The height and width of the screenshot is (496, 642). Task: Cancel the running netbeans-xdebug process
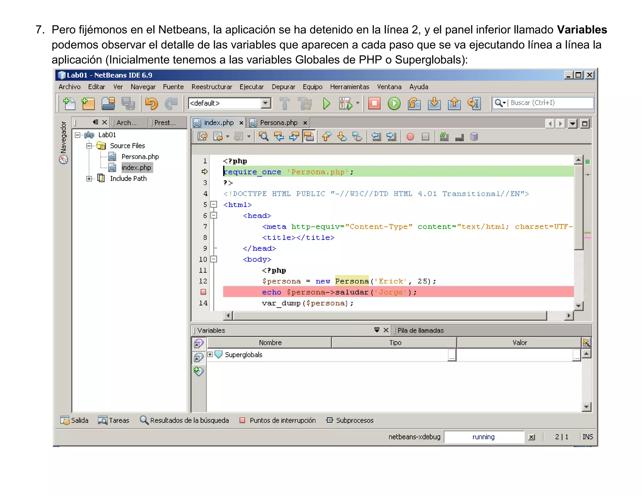pos(532,437)
